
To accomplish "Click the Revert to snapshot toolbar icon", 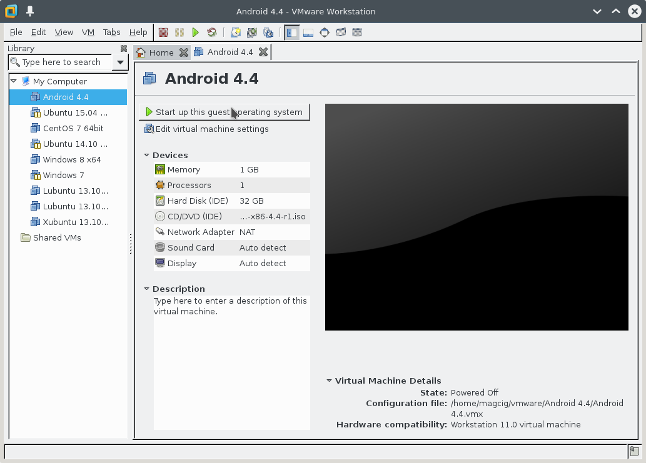I will tap(252, 32).
